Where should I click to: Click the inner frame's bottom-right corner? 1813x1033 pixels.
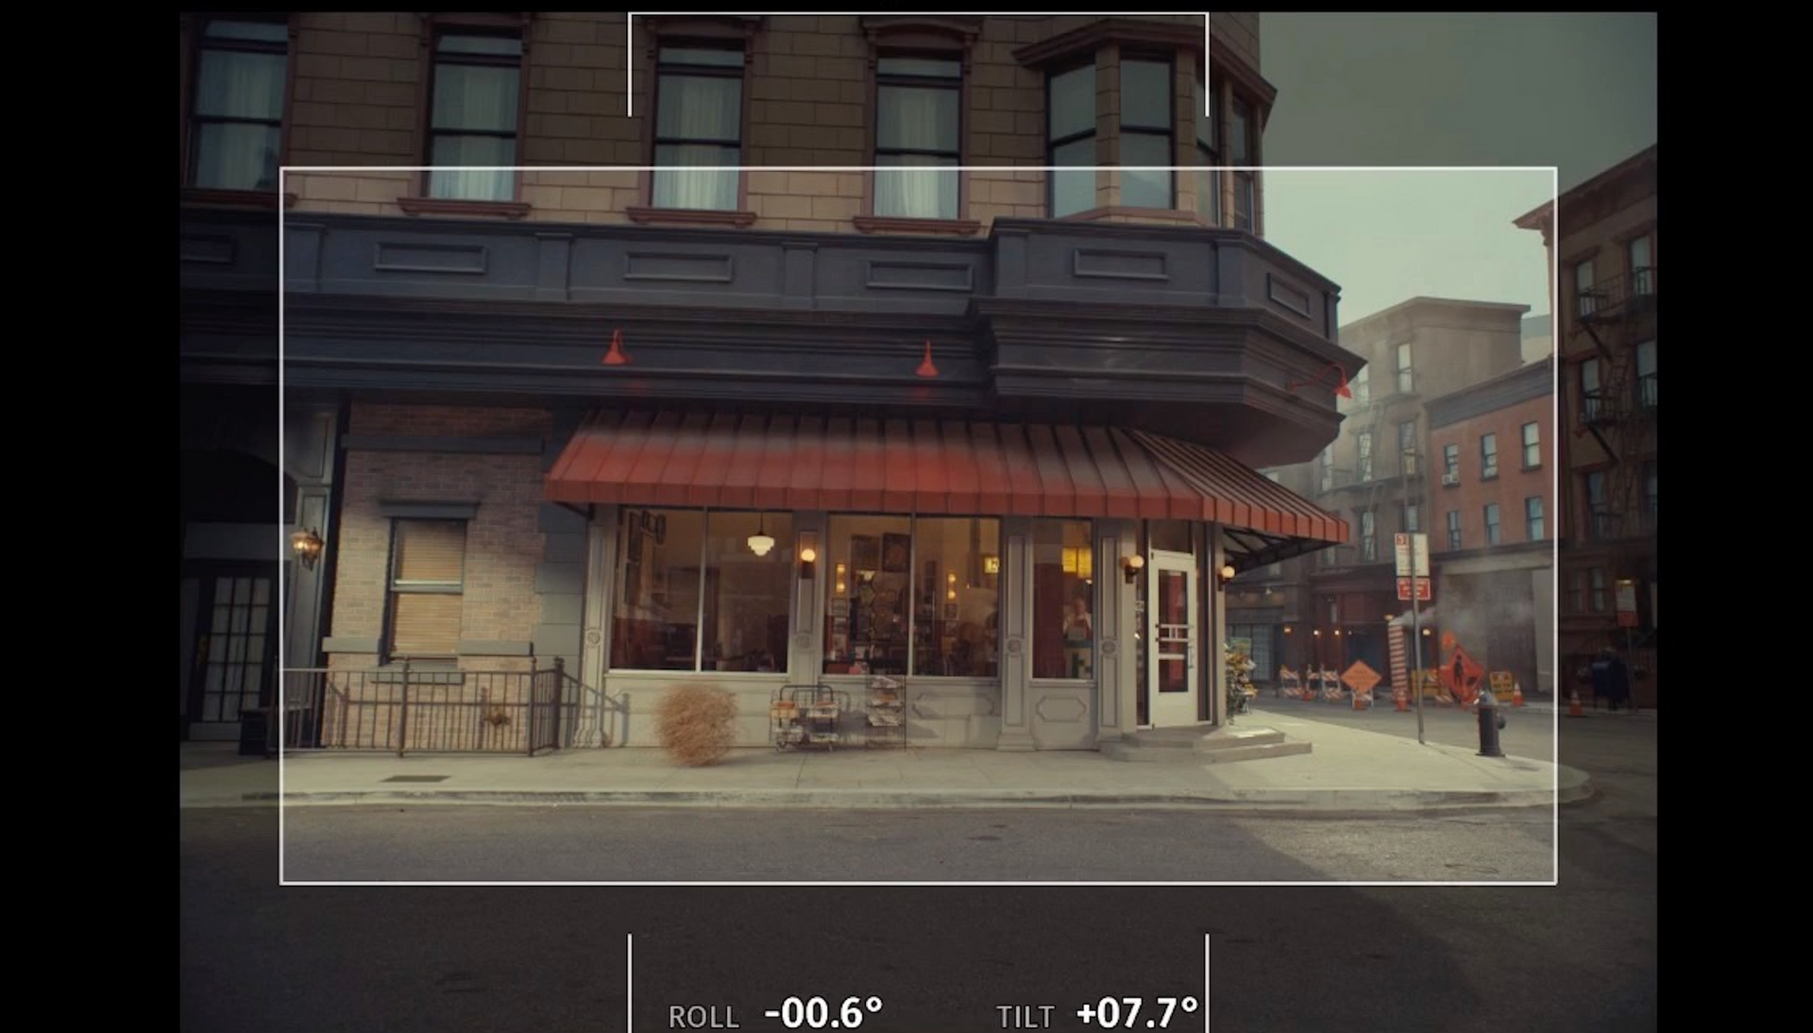coord(1555,883)
